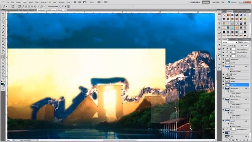Collapse effects list on Layer 2

tap(248, 66)
